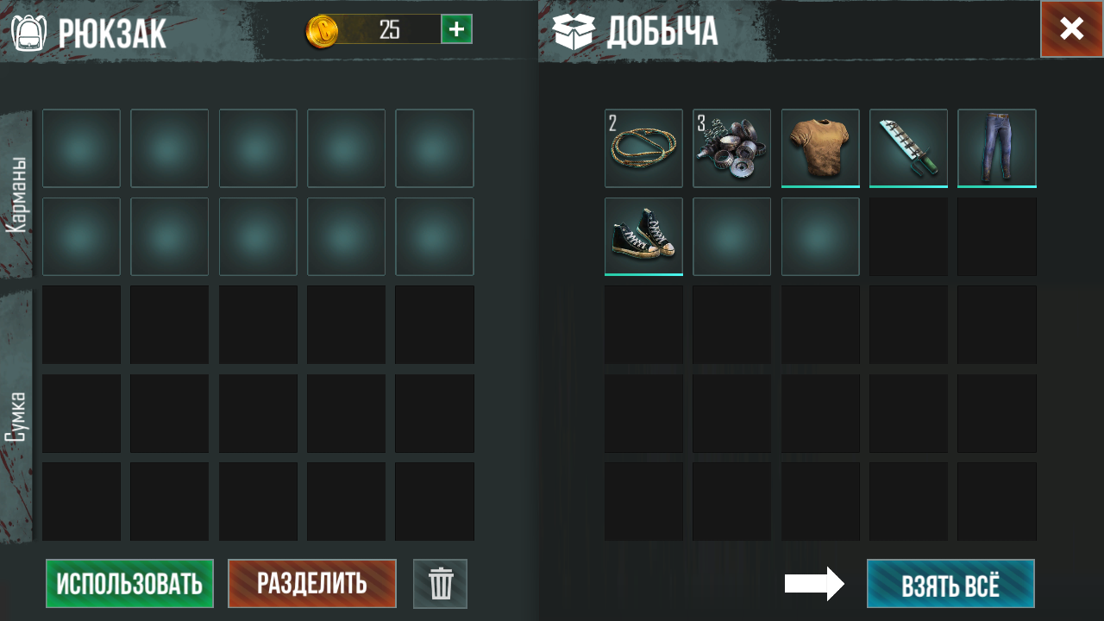Choose the blue jeans item
Screen dimensions: 1104x621
coord(997,148)
